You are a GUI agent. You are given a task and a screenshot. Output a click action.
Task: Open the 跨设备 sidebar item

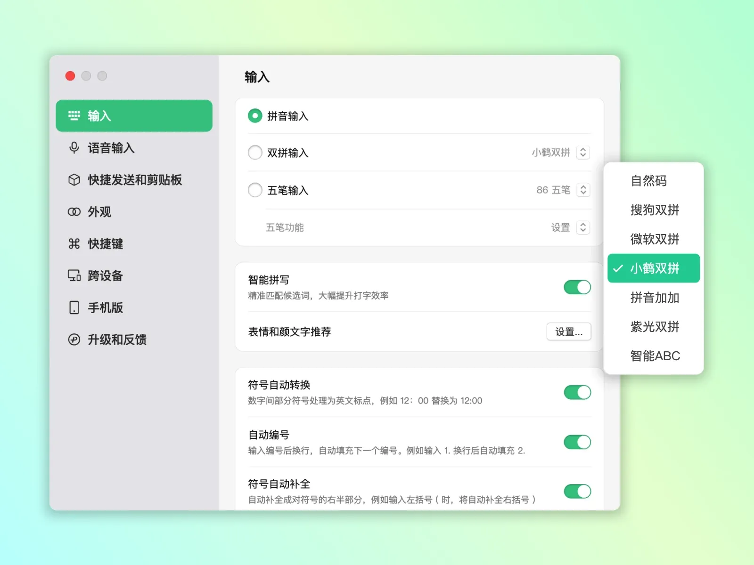[x=134, y=275]
